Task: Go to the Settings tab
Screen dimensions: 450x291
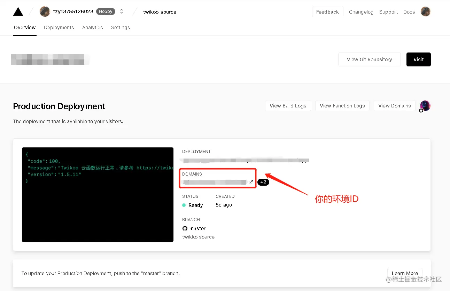Action: 121,27
